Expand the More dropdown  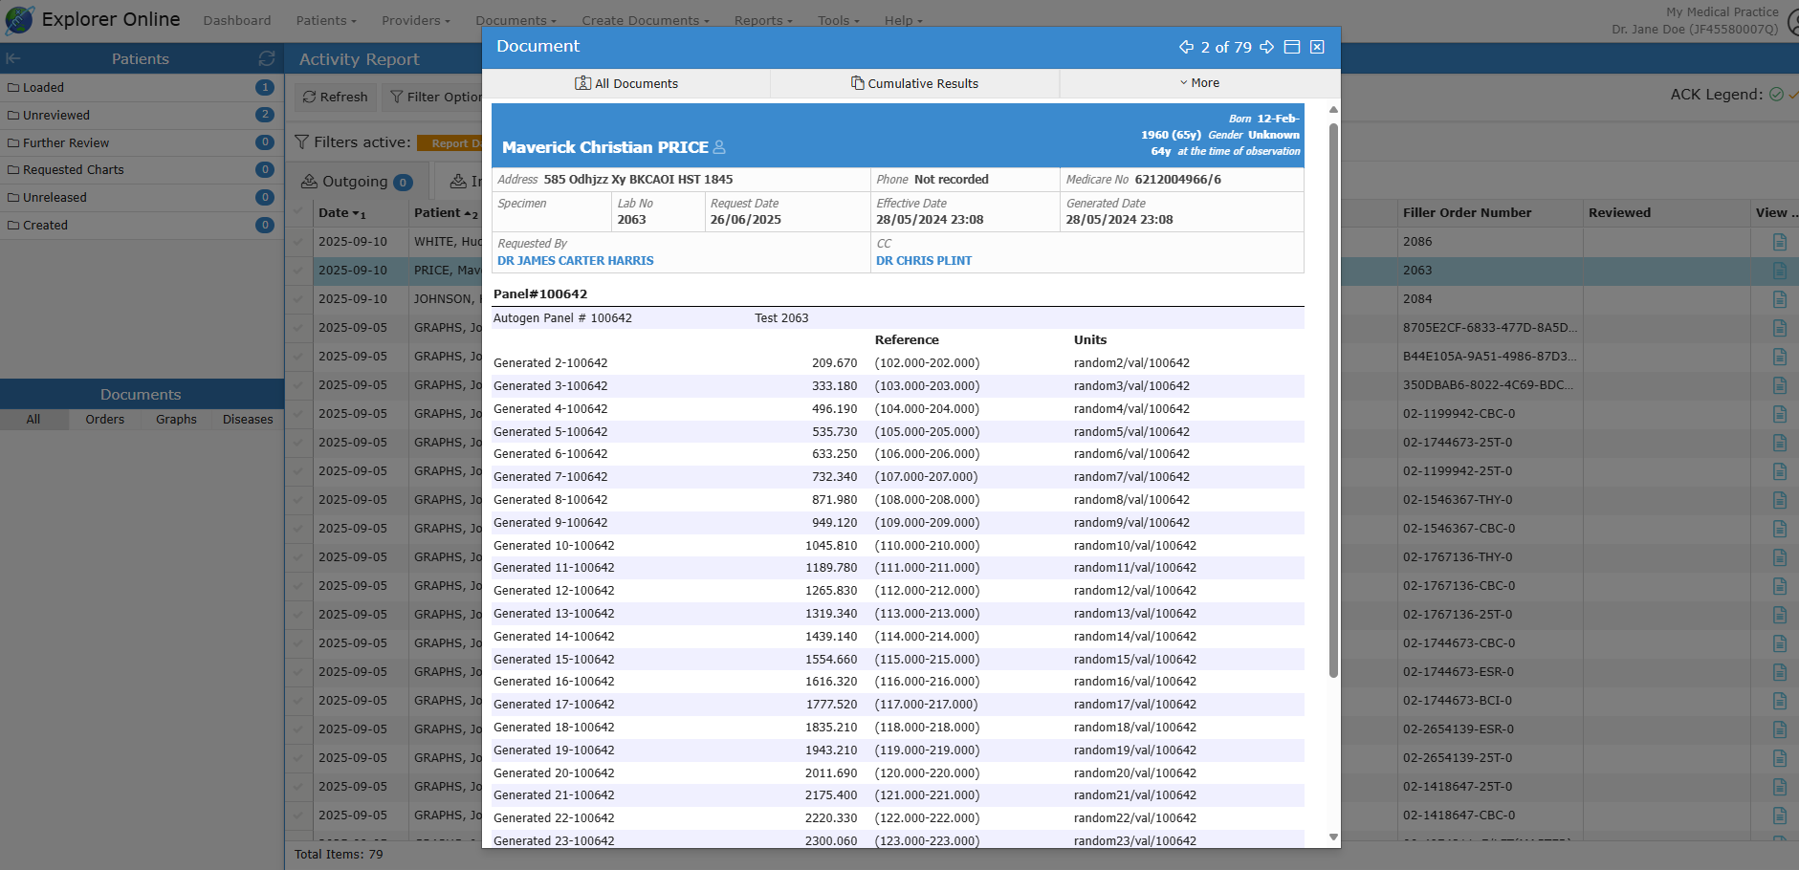pos(1199,83)
